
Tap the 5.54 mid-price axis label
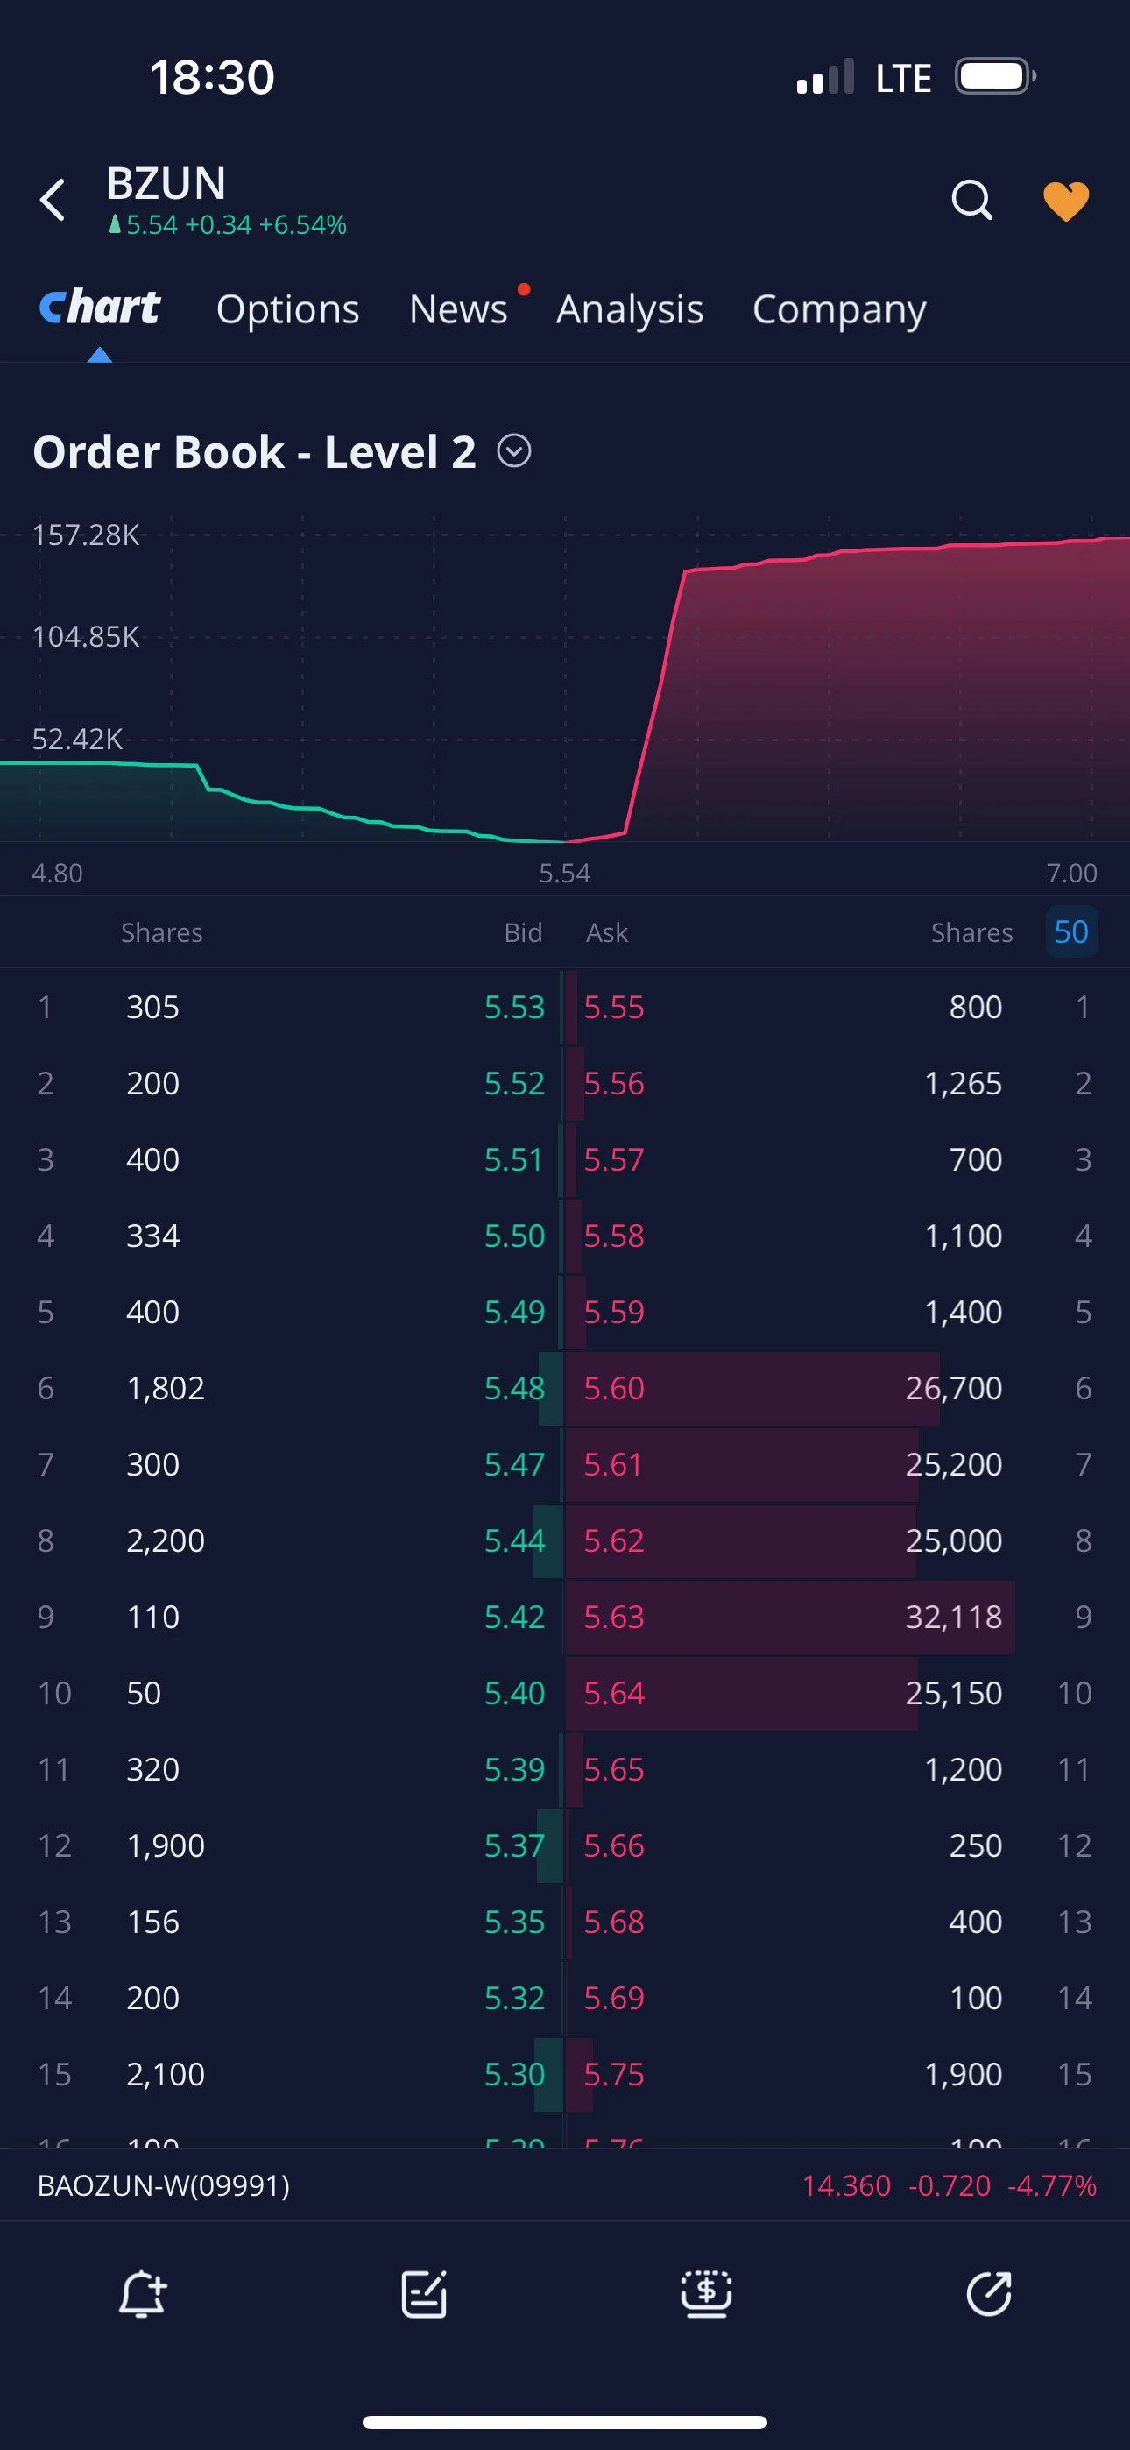[x=565, y=872]
